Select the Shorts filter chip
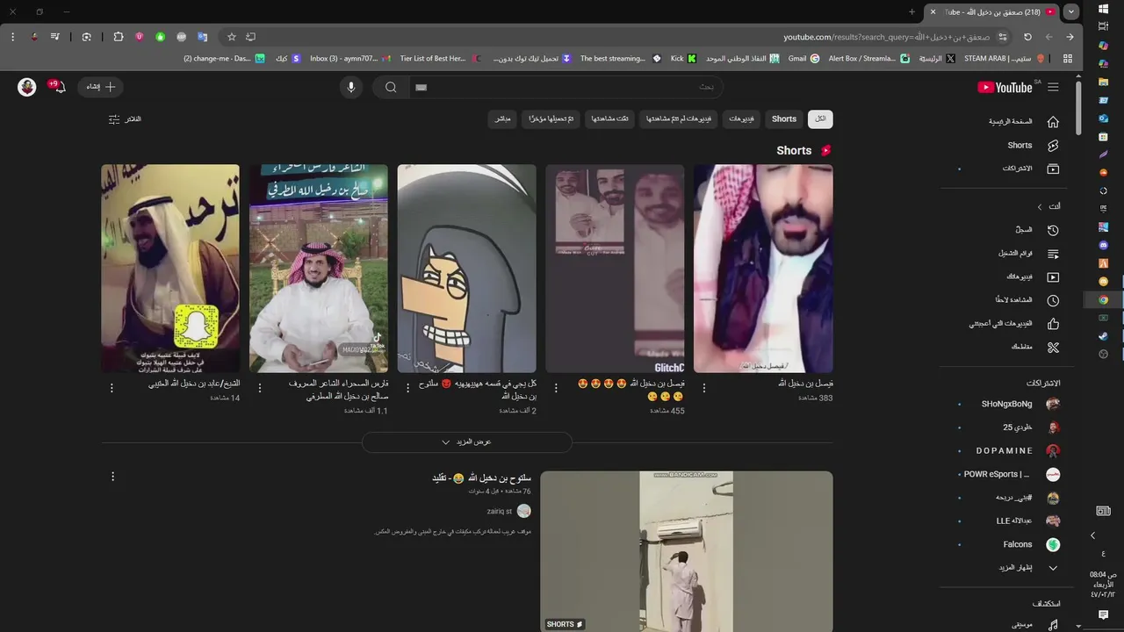This screenshot has width=1124, height=632. pos(784,119)
